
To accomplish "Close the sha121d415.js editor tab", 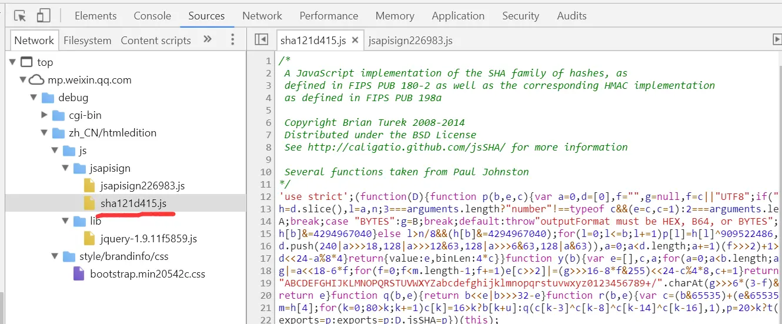I will coord(355,41).
